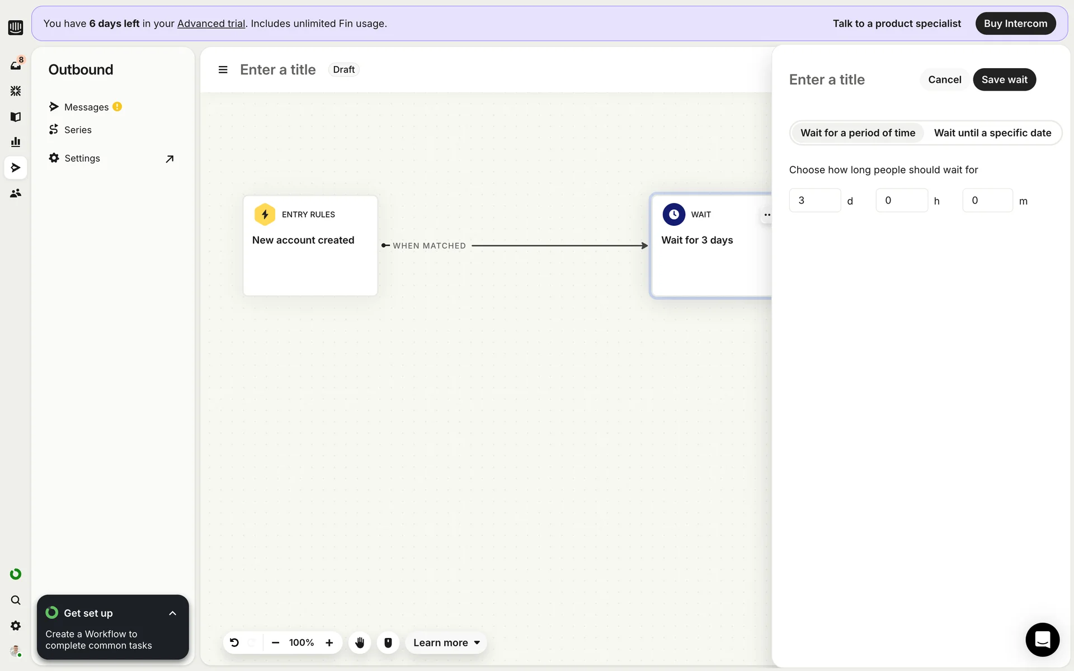Image resolution: width=1074 pixels, height=671 pixels.
Task: Expand the Learn more dropdown
Action: pyautogui.click(x=446, y=642)
